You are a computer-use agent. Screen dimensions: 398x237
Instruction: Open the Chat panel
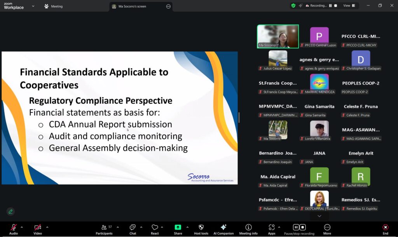click(133, 228)
